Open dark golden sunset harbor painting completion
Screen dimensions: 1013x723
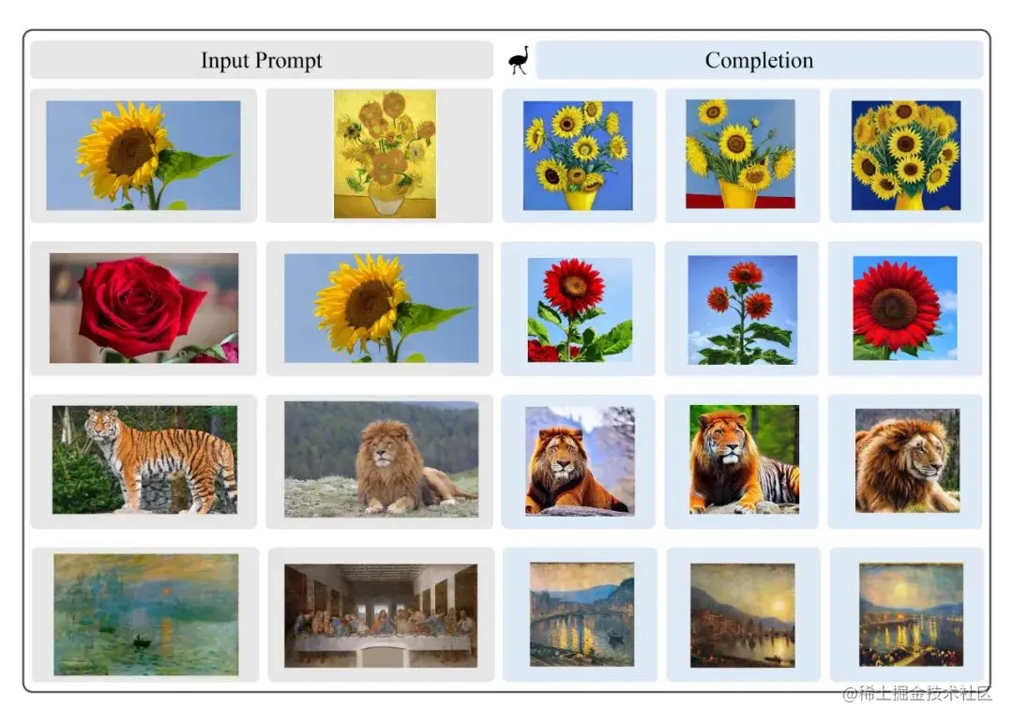(742, 615)
